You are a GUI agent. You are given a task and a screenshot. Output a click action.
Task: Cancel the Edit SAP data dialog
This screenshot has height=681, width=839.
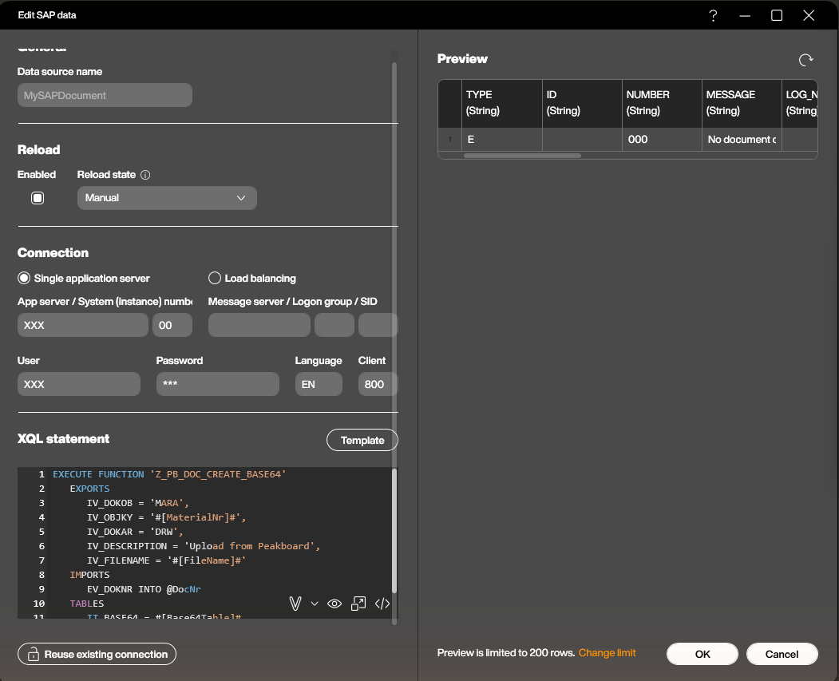click(782, 654)
